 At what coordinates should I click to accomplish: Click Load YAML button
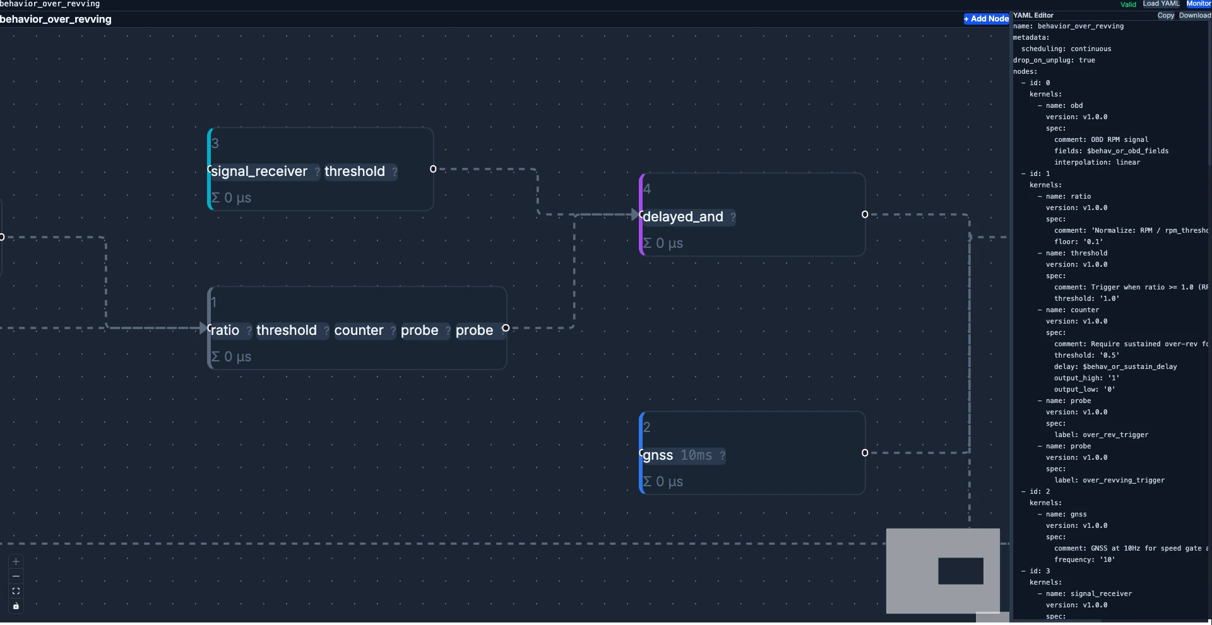pos(1161,4)
